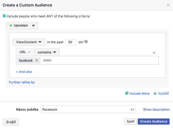
Task: Add another rule with And also
Action: 24,72
